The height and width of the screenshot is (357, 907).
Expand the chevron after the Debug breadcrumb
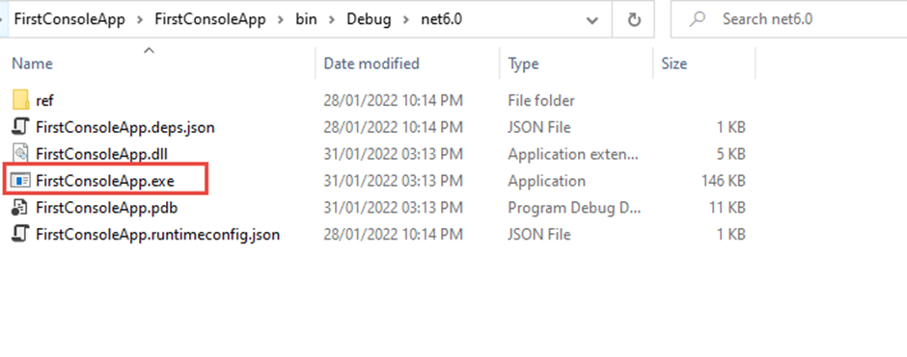[406, 19]
